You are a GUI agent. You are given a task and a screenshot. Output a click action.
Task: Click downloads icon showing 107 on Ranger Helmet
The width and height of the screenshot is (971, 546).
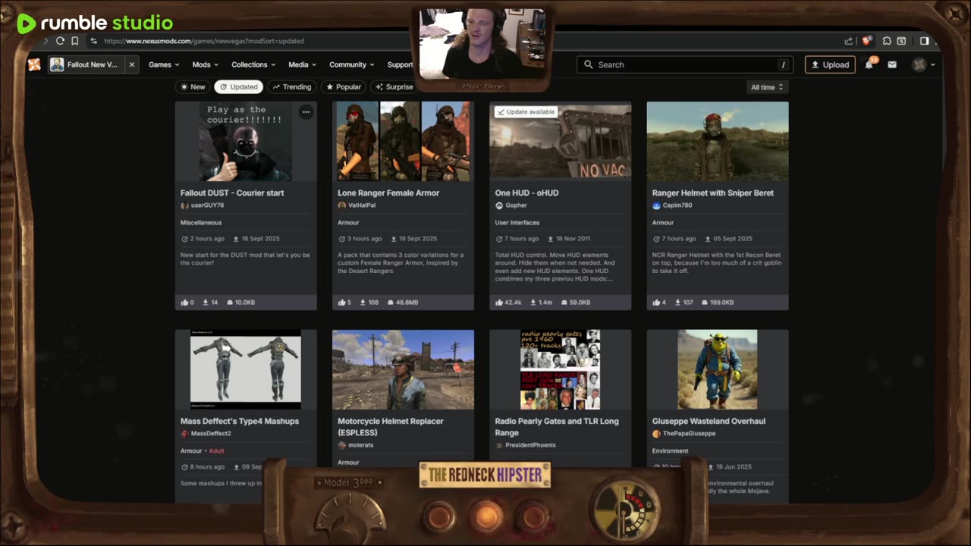pos(678,303)
